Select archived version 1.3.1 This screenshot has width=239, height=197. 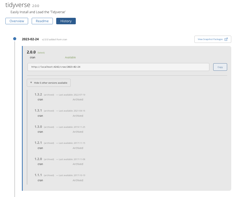pyautogui.click(x=38, y=111)
